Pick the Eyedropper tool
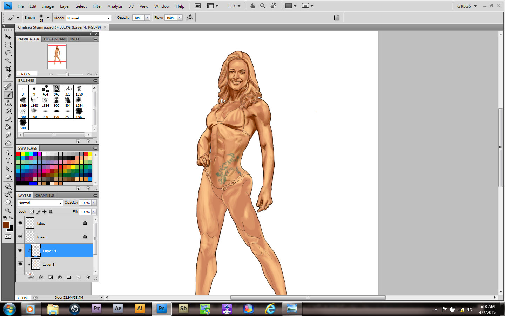 click(x=8, y=77)
